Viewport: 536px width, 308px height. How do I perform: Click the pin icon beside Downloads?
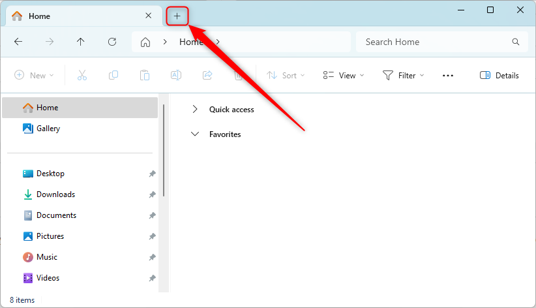(x=152, y=194)
